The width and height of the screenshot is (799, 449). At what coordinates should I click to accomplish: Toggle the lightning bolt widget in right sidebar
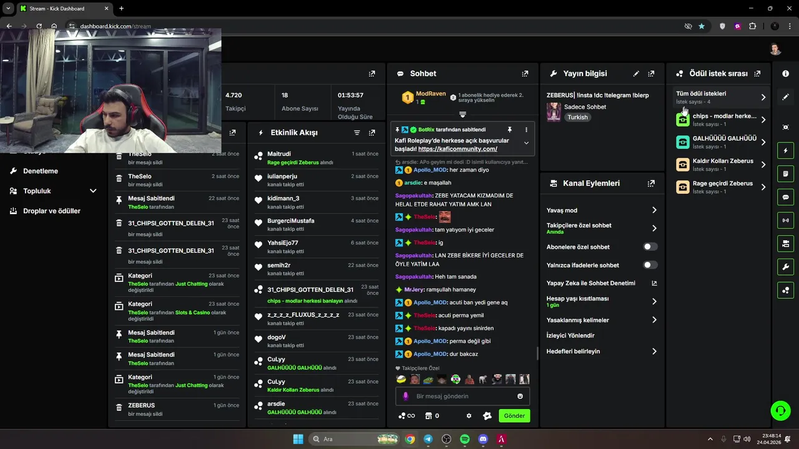tap(785, 150)
